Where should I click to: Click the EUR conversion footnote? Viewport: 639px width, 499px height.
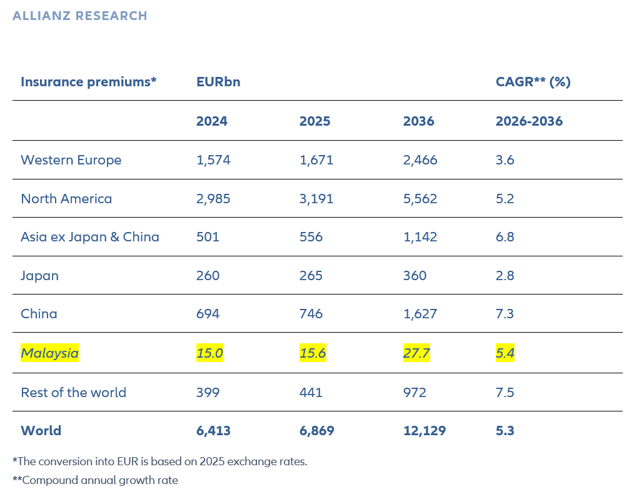(x=160, y=461)
